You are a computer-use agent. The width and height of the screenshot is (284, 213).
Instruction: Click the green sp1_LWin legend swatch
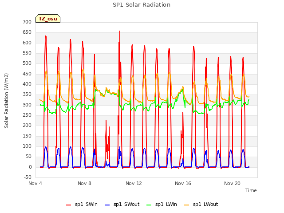click(149, 205)
